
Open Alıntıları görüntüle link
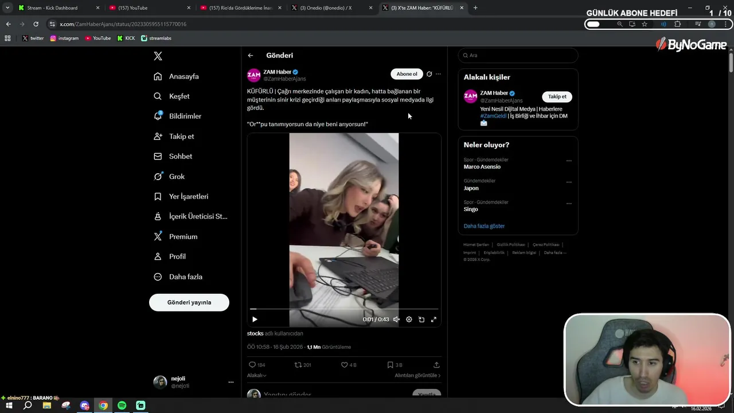click(x=417, y=376)
